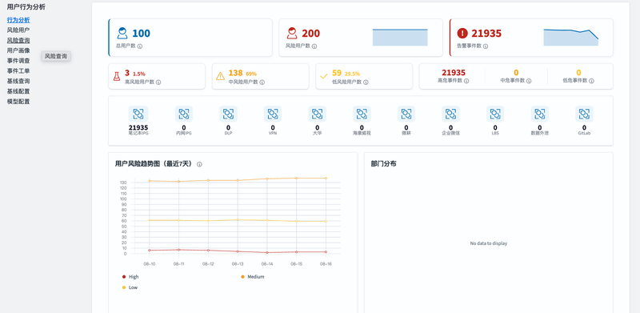Click the checkmark icon for 低风险用户数
The width and height of the screenshot is (640, 313).
[324, 76]
